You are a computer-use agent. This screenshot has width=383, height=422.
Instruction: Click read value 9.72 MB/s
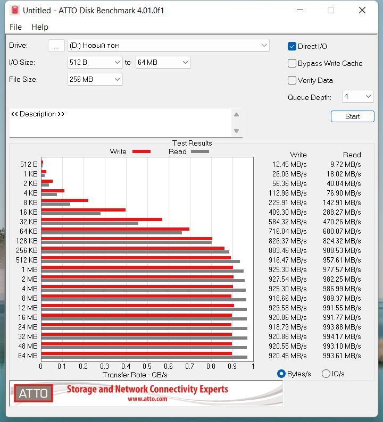point(346,164)
